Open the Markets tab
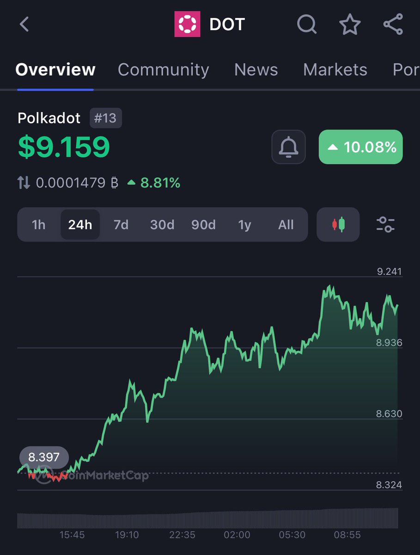 335,70
